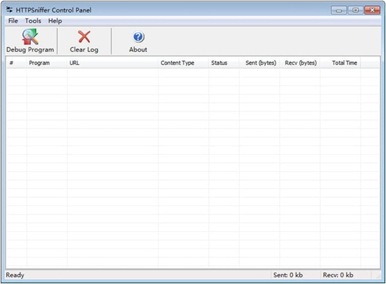Open the Tools menu
Viewport: 386px width, 284px height.
click(33, 21)
